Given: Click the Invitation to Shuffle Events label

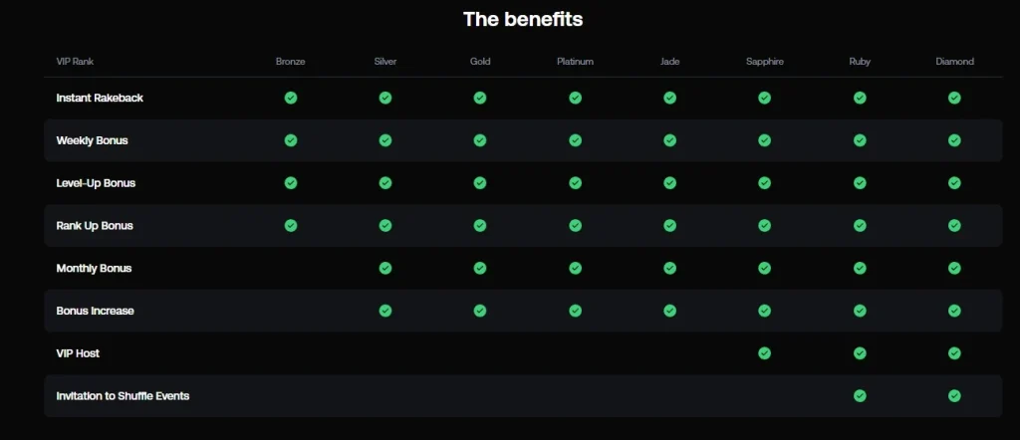Looking at the screenshot, I should (123, 396).
